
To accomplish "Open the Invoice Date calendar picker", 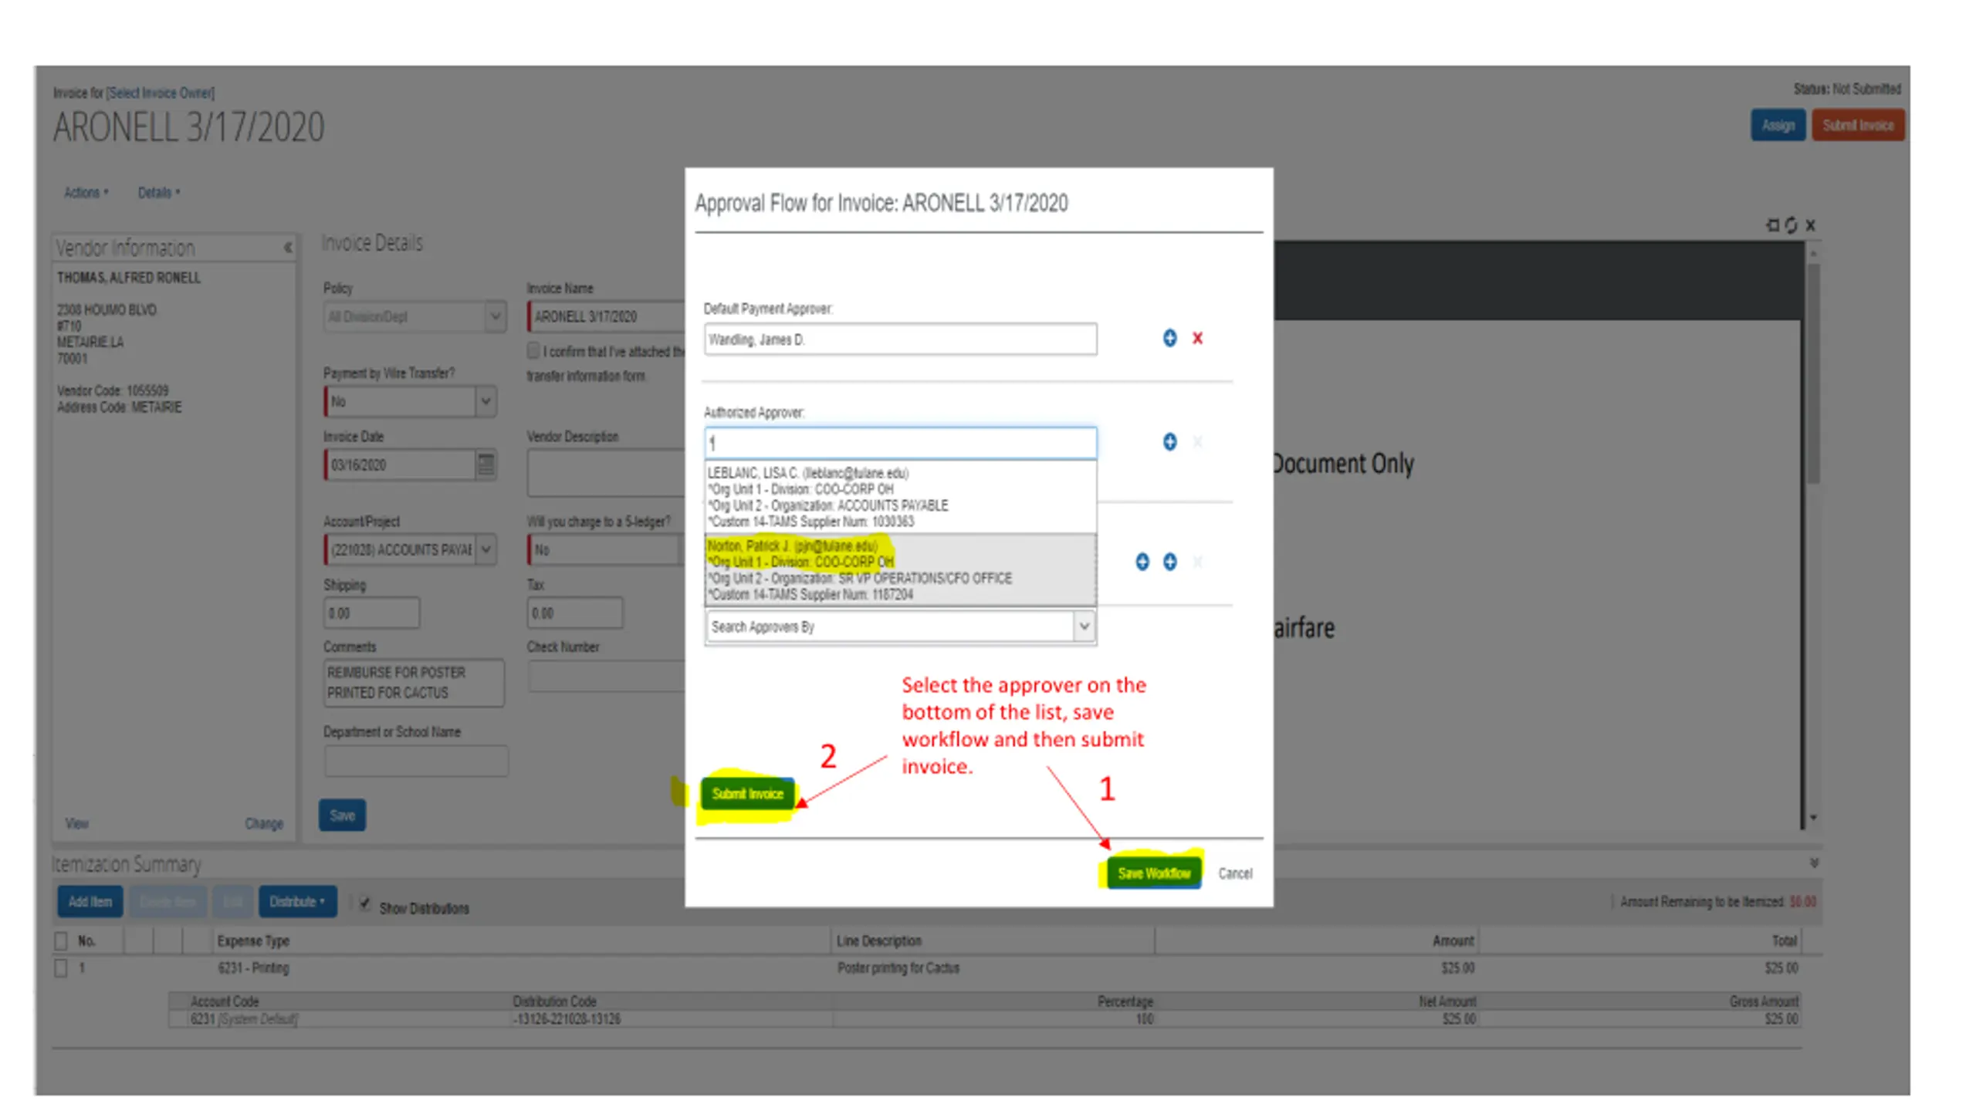I will click(486, 464).
